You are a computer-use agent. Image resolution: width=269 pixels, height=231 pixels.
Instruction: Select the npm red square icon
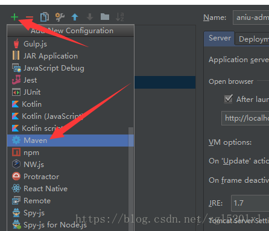pyautogui.click(x=16, y=152)
